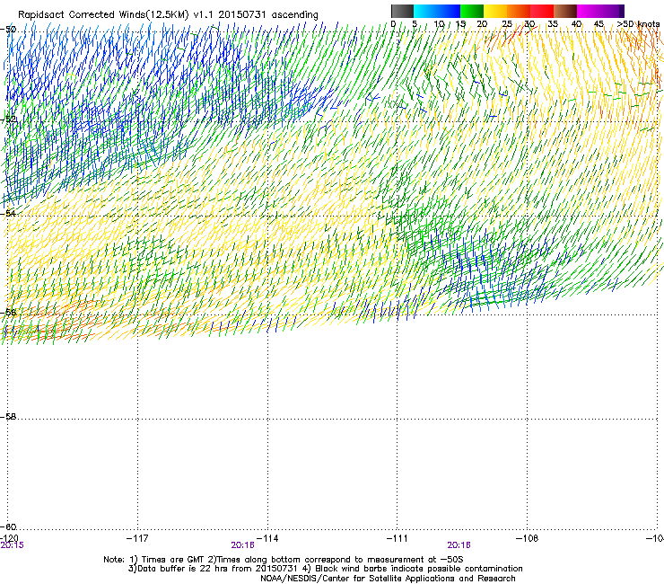Viewport: 664px width, 584px height.
Task: Click the -120 longitude axis label
Action: tap(10, 538)
